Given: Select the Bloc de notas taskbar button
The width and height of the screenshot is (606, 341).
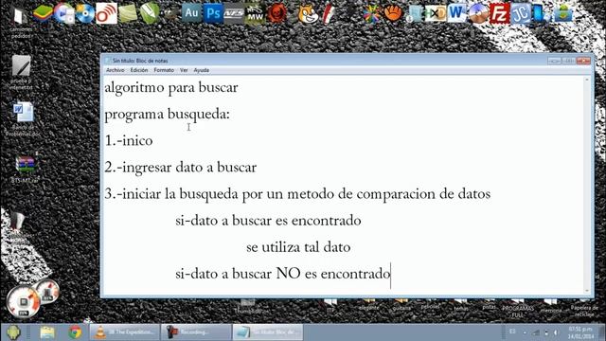Looking at the screenshot, I should pyautogui.click(x=268, y=332).
